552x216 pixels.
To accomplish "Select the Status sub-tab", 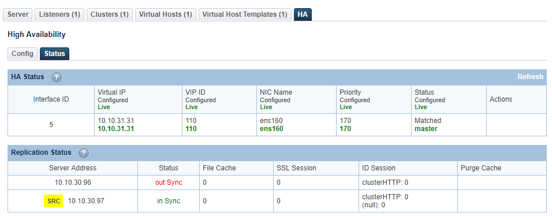I will click(55, 54).
